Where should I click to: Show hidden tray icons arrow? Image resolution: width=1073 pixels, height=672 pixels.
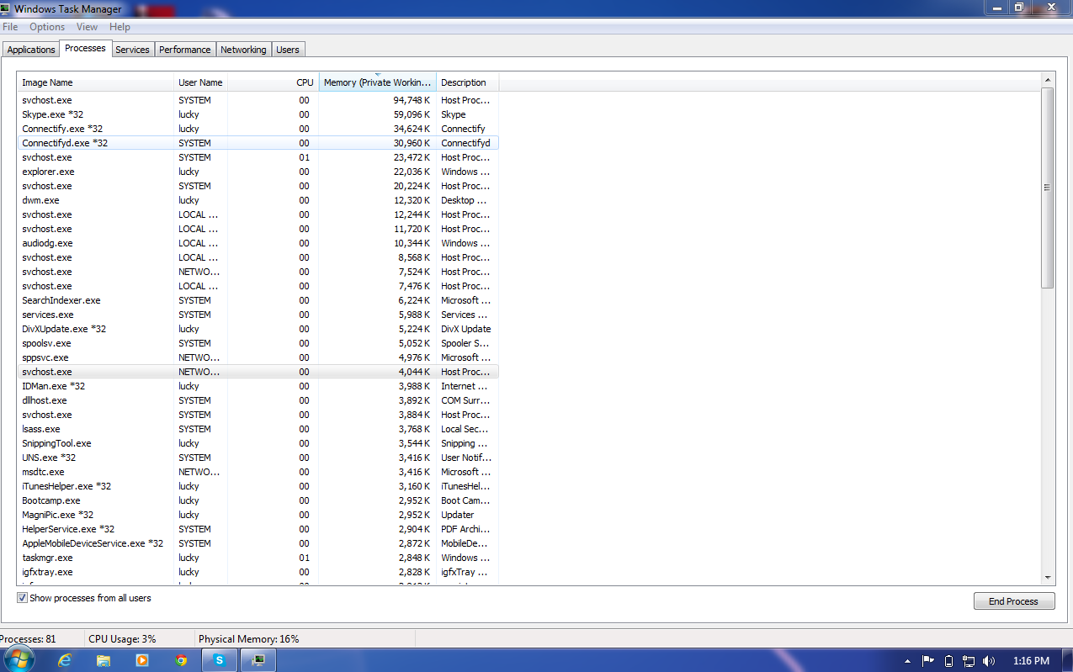click(x=908, y=661)
